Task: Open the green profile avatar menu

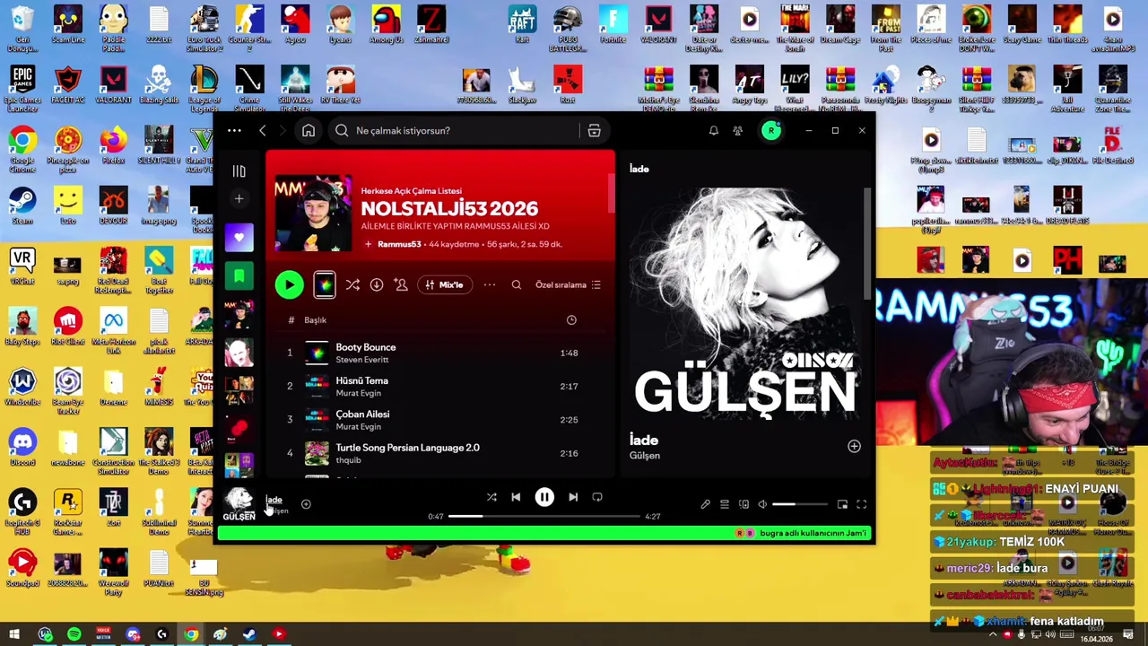Action: (x=771, y=131)
